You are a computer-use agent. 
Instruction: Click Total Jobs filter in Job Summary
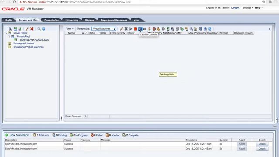[x=41, y=135]
